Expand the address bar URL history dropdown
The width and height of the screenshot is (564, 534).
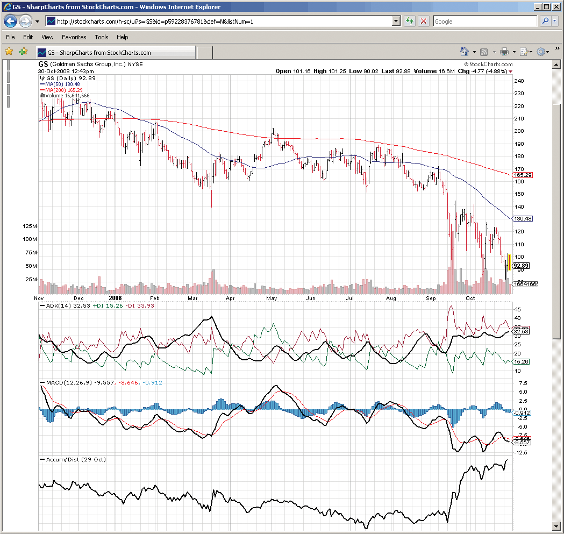[x=396, y=22]
